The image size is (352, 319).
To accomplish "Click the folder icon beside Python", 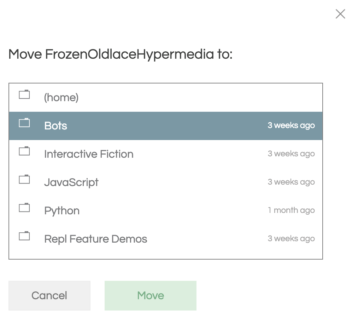I will coord(24,208).
